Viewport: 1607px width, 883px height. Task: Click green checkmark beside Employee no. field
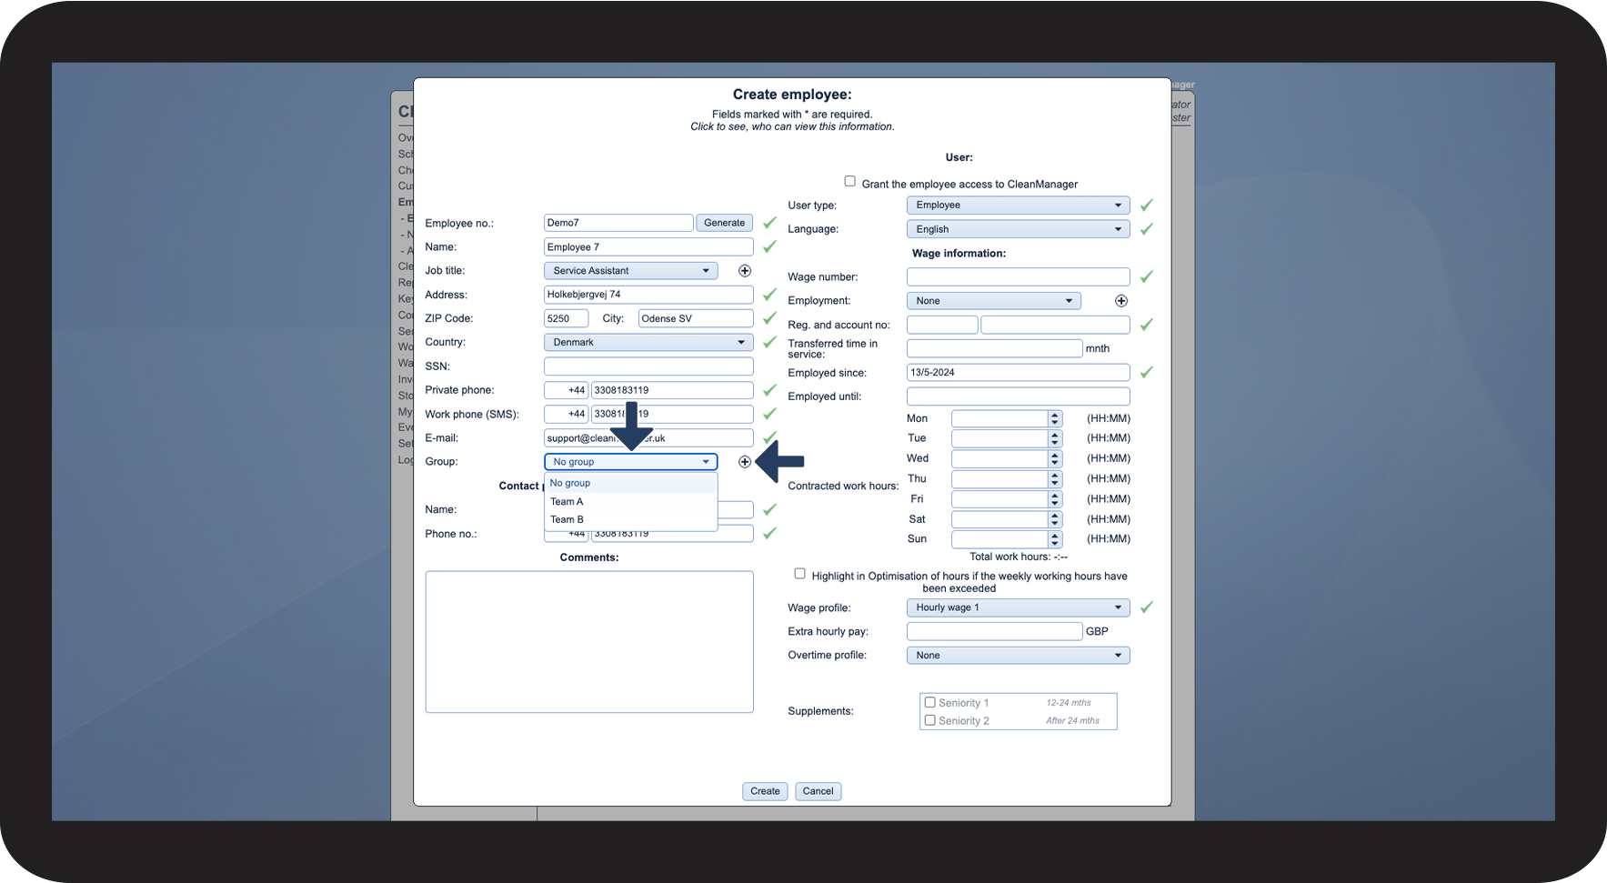[x=769, y=222]
